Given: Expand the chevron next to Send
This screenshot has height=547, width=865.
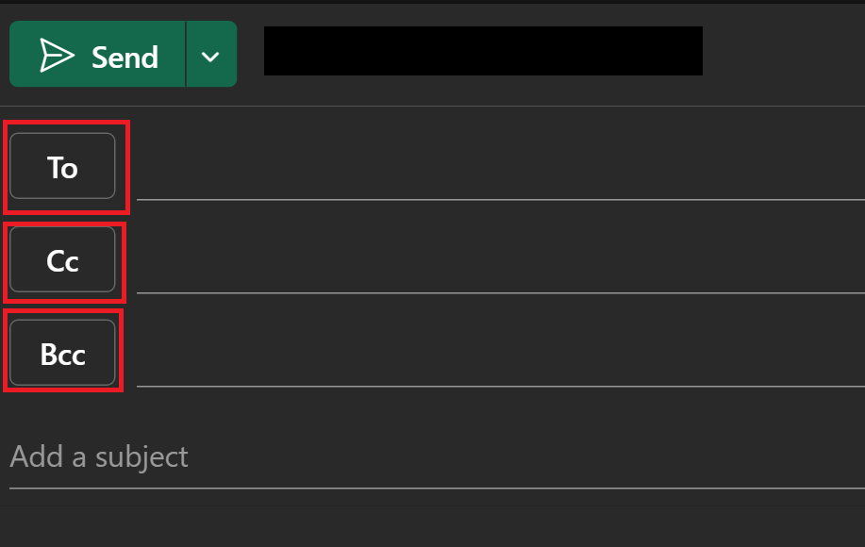Looking at the screenshot, I should [211, 54].
